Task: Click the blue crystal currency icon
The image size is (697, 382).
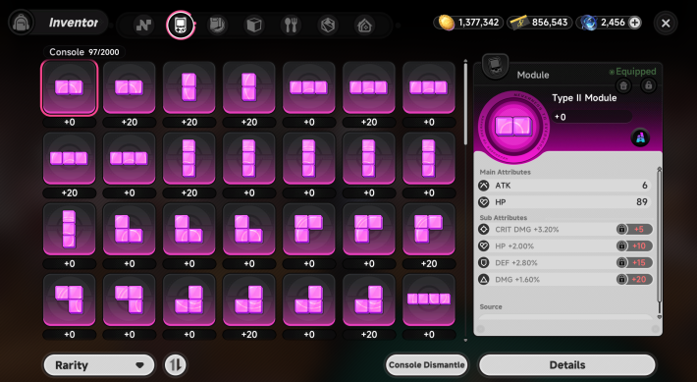Action: pos(588,23)
